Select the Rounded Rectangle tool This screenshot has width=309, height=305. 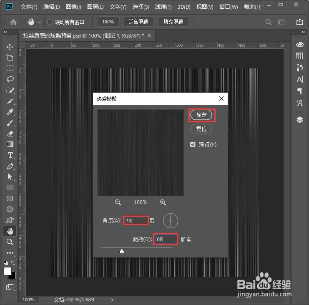coord(10,198)
